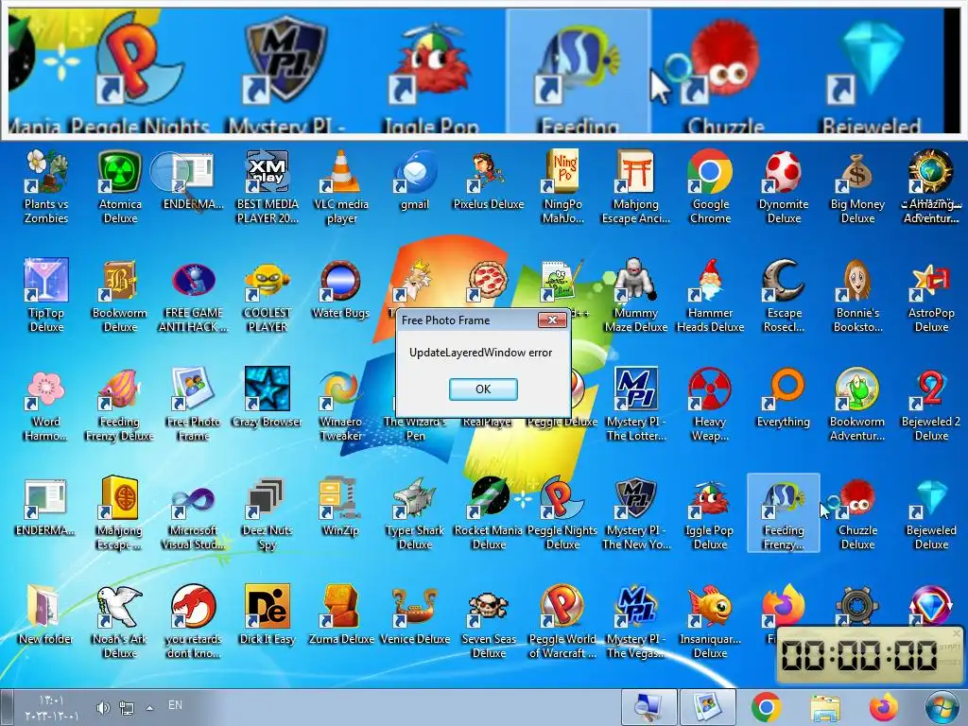
Task: Select the COOLEST PLAYER shortcut
Action: point(267,296)
